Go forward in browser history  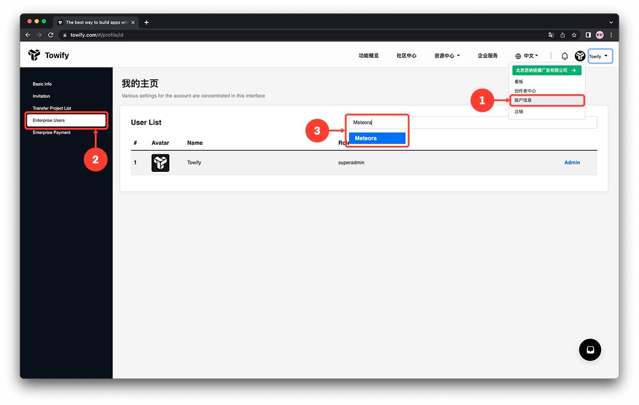[39, 35]
